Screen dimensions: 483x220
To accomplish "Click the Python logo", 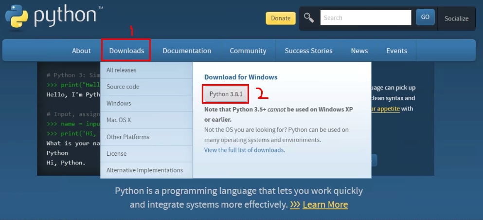I will click(x=54, y=17).
